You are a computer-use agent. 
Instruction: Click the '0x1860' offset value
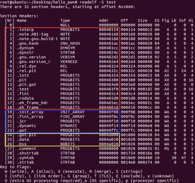(125, 7)
